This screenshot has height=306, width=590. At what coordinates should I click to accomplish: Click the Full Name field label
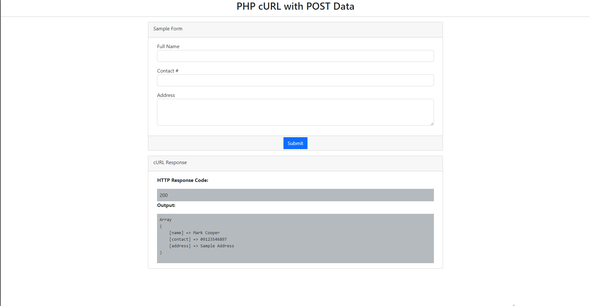[168, 46]
